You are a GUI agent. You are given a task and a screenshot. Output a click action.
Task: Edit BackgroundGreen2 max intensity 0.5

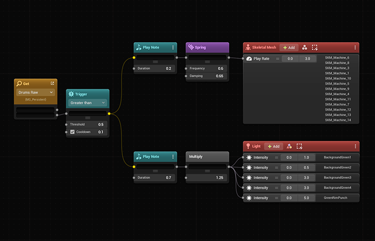(x=306, y=168)
